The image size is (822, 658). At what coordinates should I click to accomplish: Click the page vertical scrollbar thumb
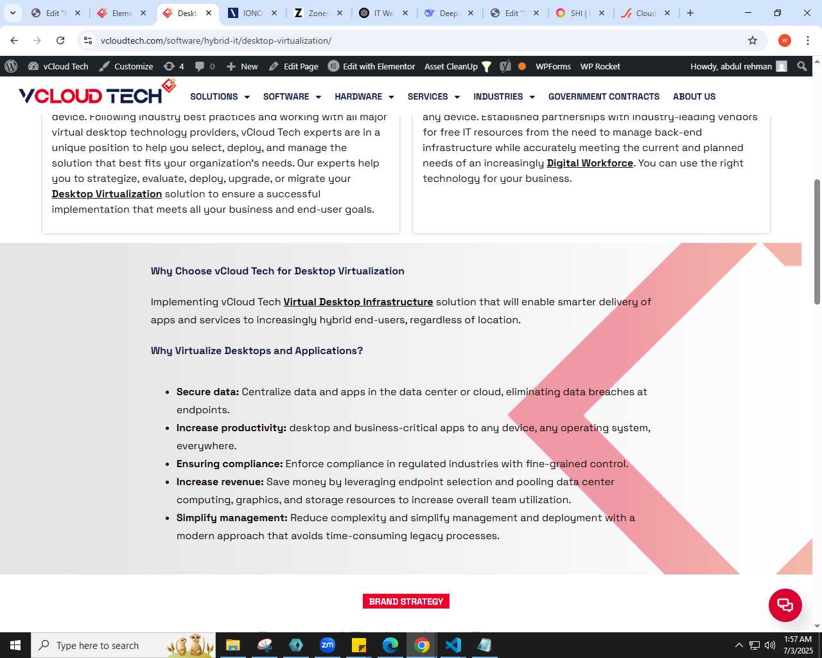[817, 242]
